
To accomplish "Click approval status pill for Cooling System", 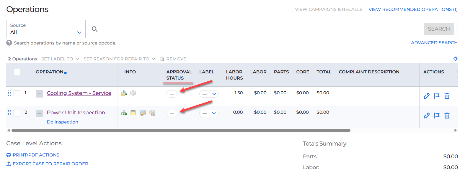I will point(172,94).
